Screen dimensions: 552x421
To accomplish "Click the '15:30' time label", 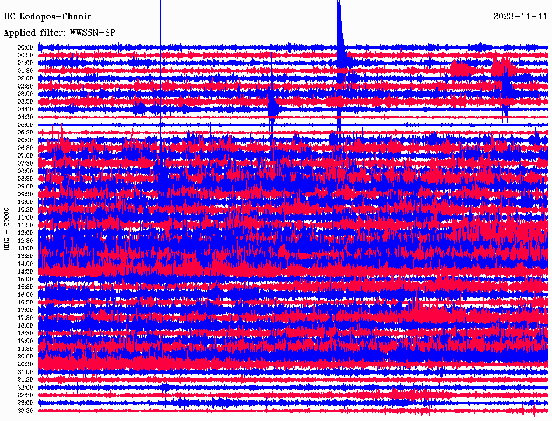I will pos(25,287).
